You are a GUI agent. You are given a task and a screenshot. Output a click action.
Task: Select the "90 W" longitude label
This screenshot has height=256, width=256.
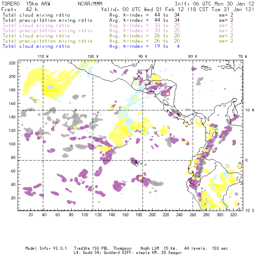[x=143, y=56]
